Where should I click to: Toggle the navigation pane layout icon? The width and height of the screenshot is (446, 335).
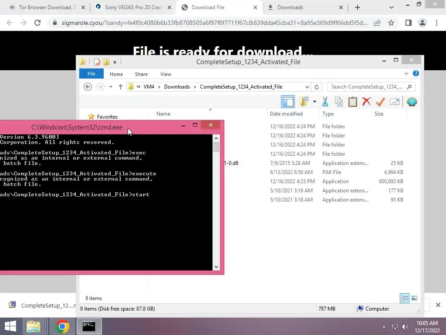click(x=288, y=102)
